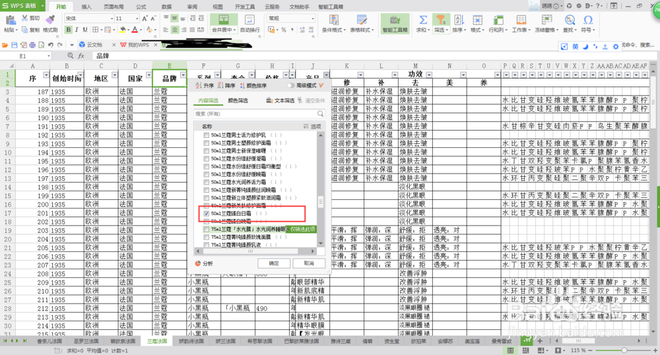Click the Print icon in quick access bar

(32, 45)
